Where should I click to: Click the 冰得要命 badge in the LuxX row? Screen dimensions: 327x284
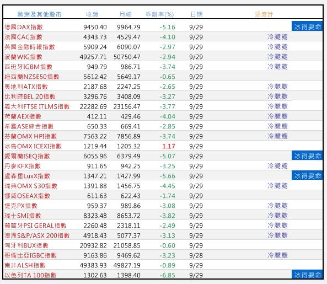pyautogui.click(x=307, y=175)
